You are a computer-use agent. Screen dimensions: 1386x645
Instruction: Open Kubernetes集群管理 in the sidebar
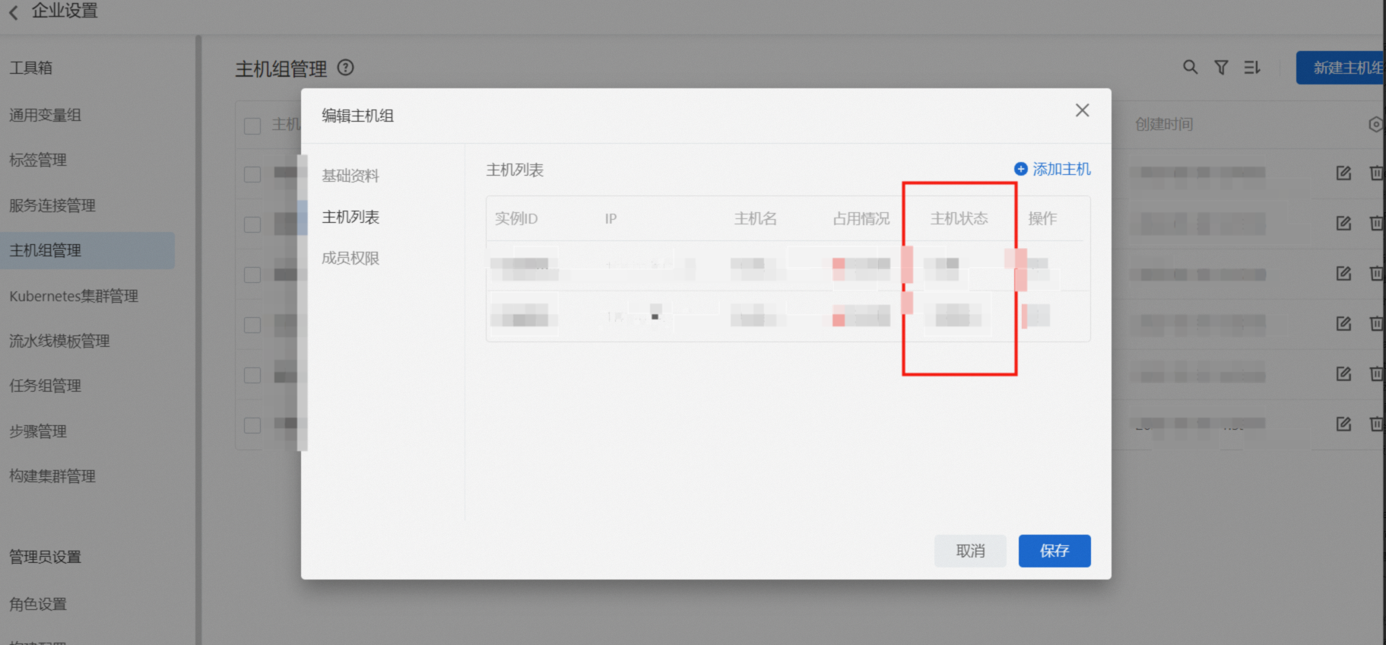[74, 296]
